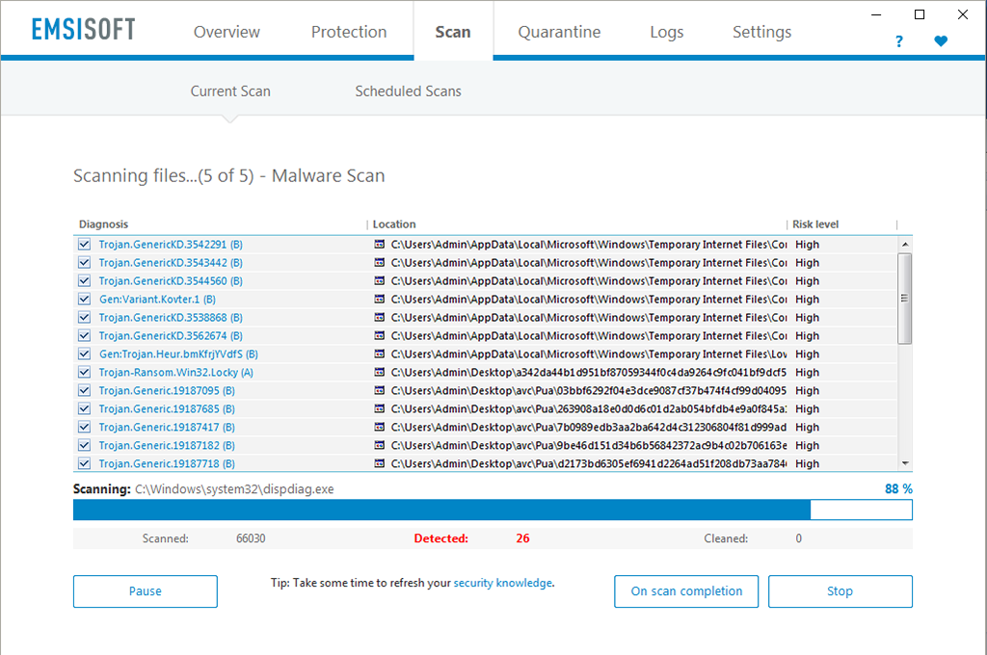Click the heart icon in top right
The width and height of the screenshot is (987, 655).
[x=941, y=41]
